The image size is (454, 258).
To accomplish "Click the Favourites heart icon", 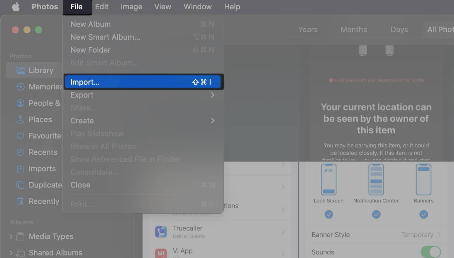I will click(20, 136).
